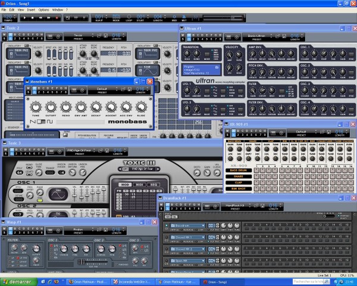This screenshot has height=286, width=357.
Task: Click the Ultran Amp Env Attack knob
Action: coord(252,54)
